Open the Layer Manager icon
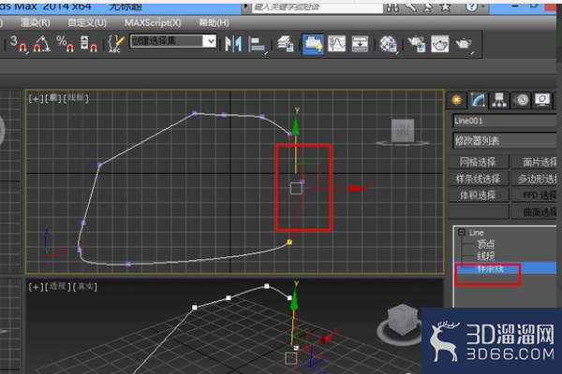Viewport: 562px width, 374px height. (286, 44)
